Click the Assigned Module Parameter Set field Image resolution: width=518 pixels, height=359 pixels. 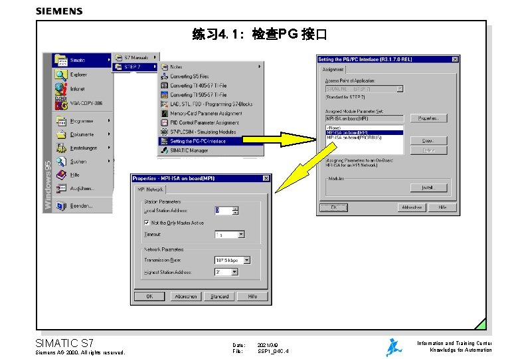[x=365, y=119]
